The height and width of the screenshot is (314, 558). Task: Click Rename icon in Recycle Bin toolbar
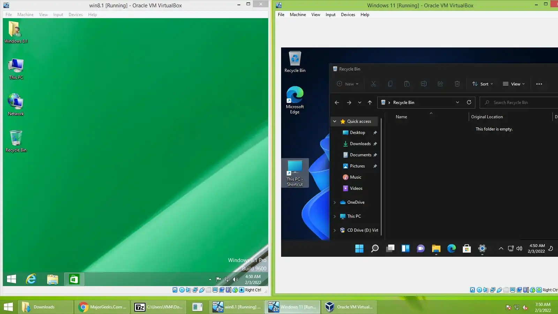point(424,84)
